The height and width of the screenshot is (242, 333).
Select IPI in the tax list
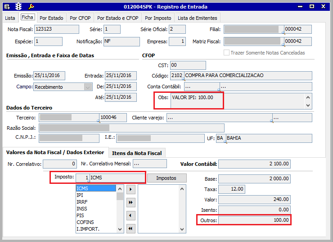pos(96,195)
